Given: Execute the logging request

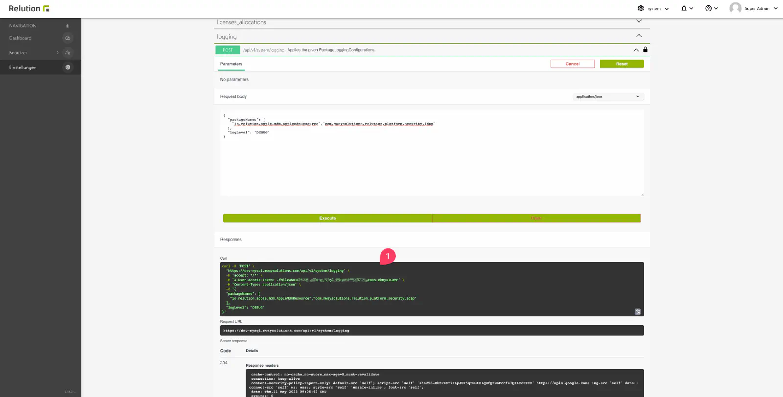Looking at the screenshot, I should [x=327, y=218].
